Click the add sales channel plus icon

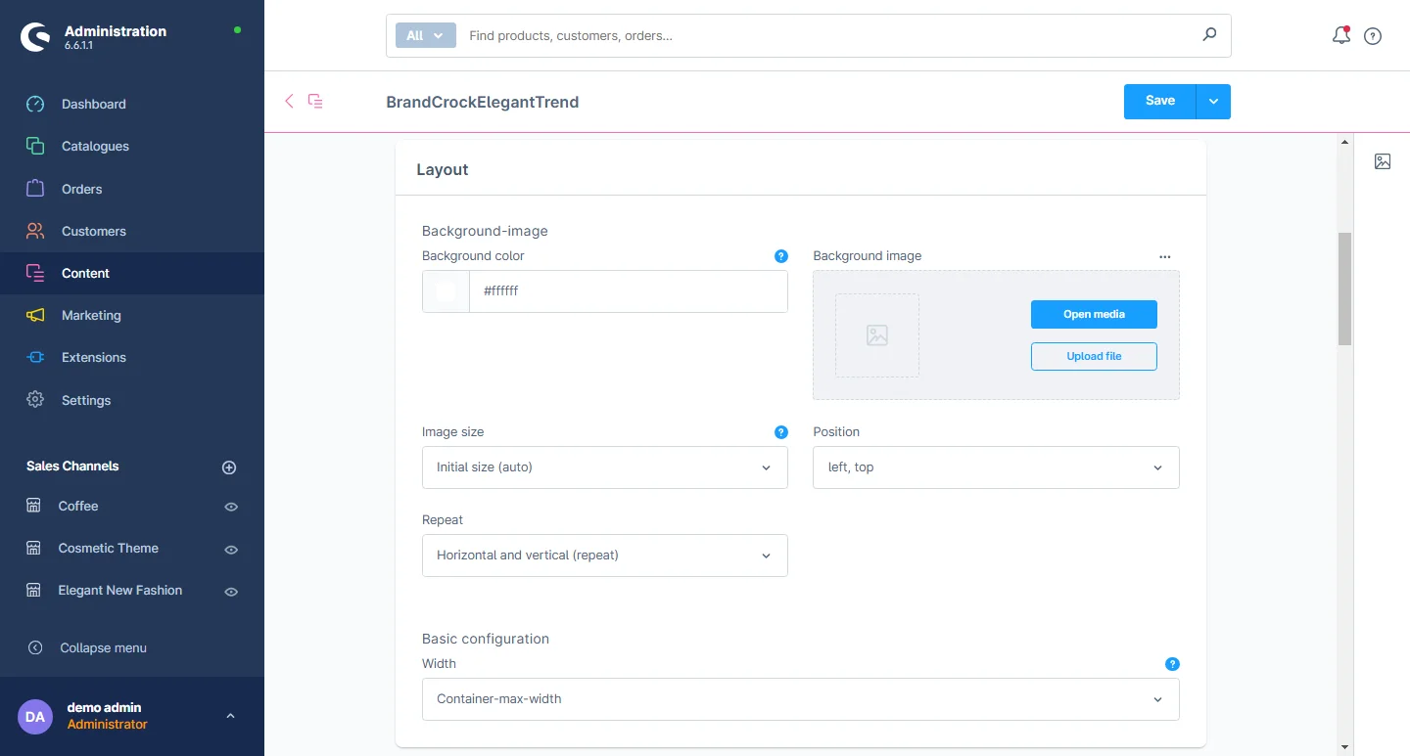tap(229, 467)
